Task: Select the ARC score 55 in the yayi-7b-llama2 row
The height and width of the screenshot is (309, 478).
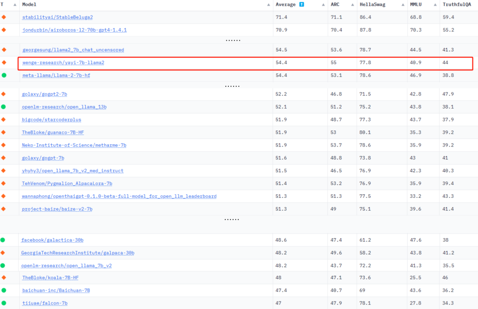Action: [334, 63]
